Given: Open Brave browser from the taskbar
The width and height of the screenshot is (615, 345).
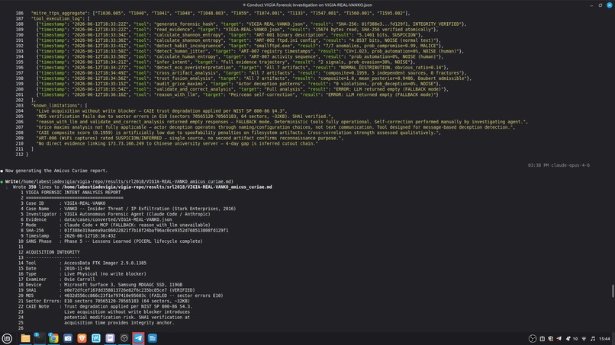Looking at the screenshot, I should pyautogui.click(x=82, y=338).
